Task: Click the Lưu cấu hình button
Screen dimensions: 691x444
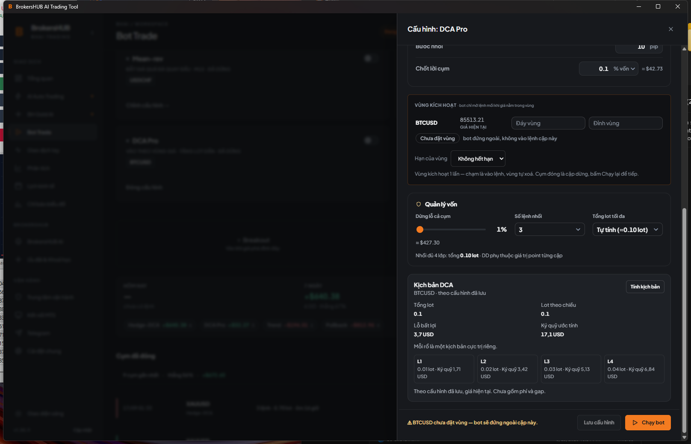Action: point(599,423)
